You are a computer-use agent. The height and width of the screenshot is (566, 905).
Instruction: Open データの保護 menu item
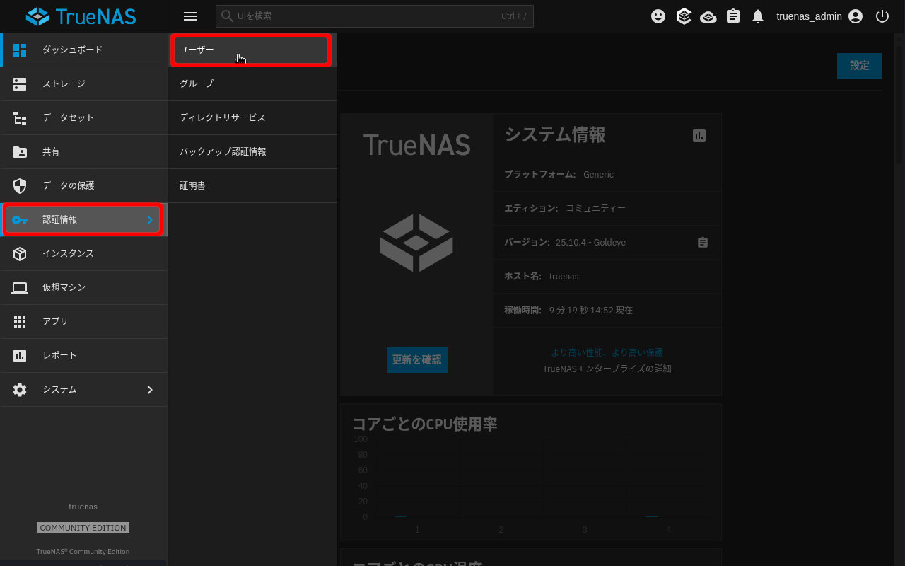point(84,185)
